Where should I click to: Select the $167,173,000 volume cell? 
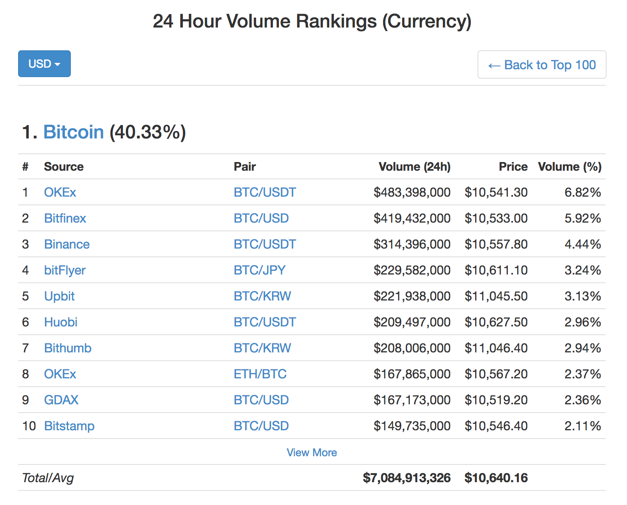click(x=412, y=400)
